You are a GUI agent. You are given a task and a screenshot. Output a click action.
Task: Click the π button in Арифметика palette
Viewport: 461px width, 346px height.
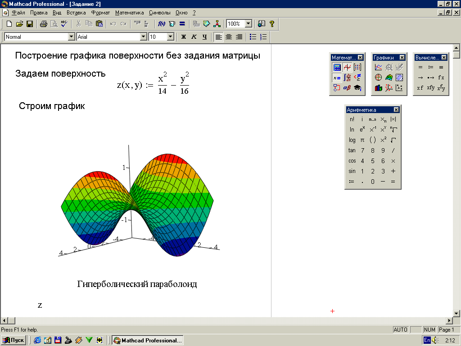[362, 140]
